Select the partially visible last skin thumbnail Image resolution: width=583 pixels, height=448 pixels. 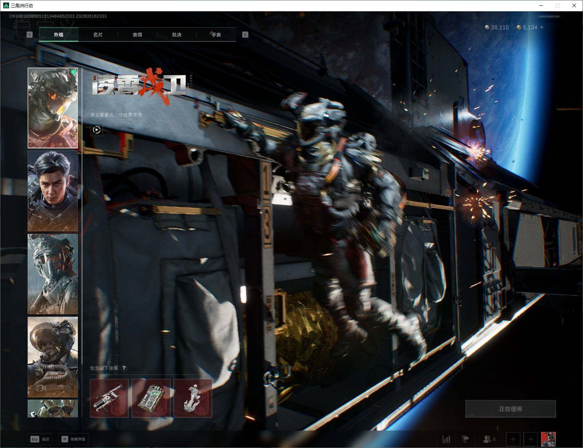coord(53,408)
